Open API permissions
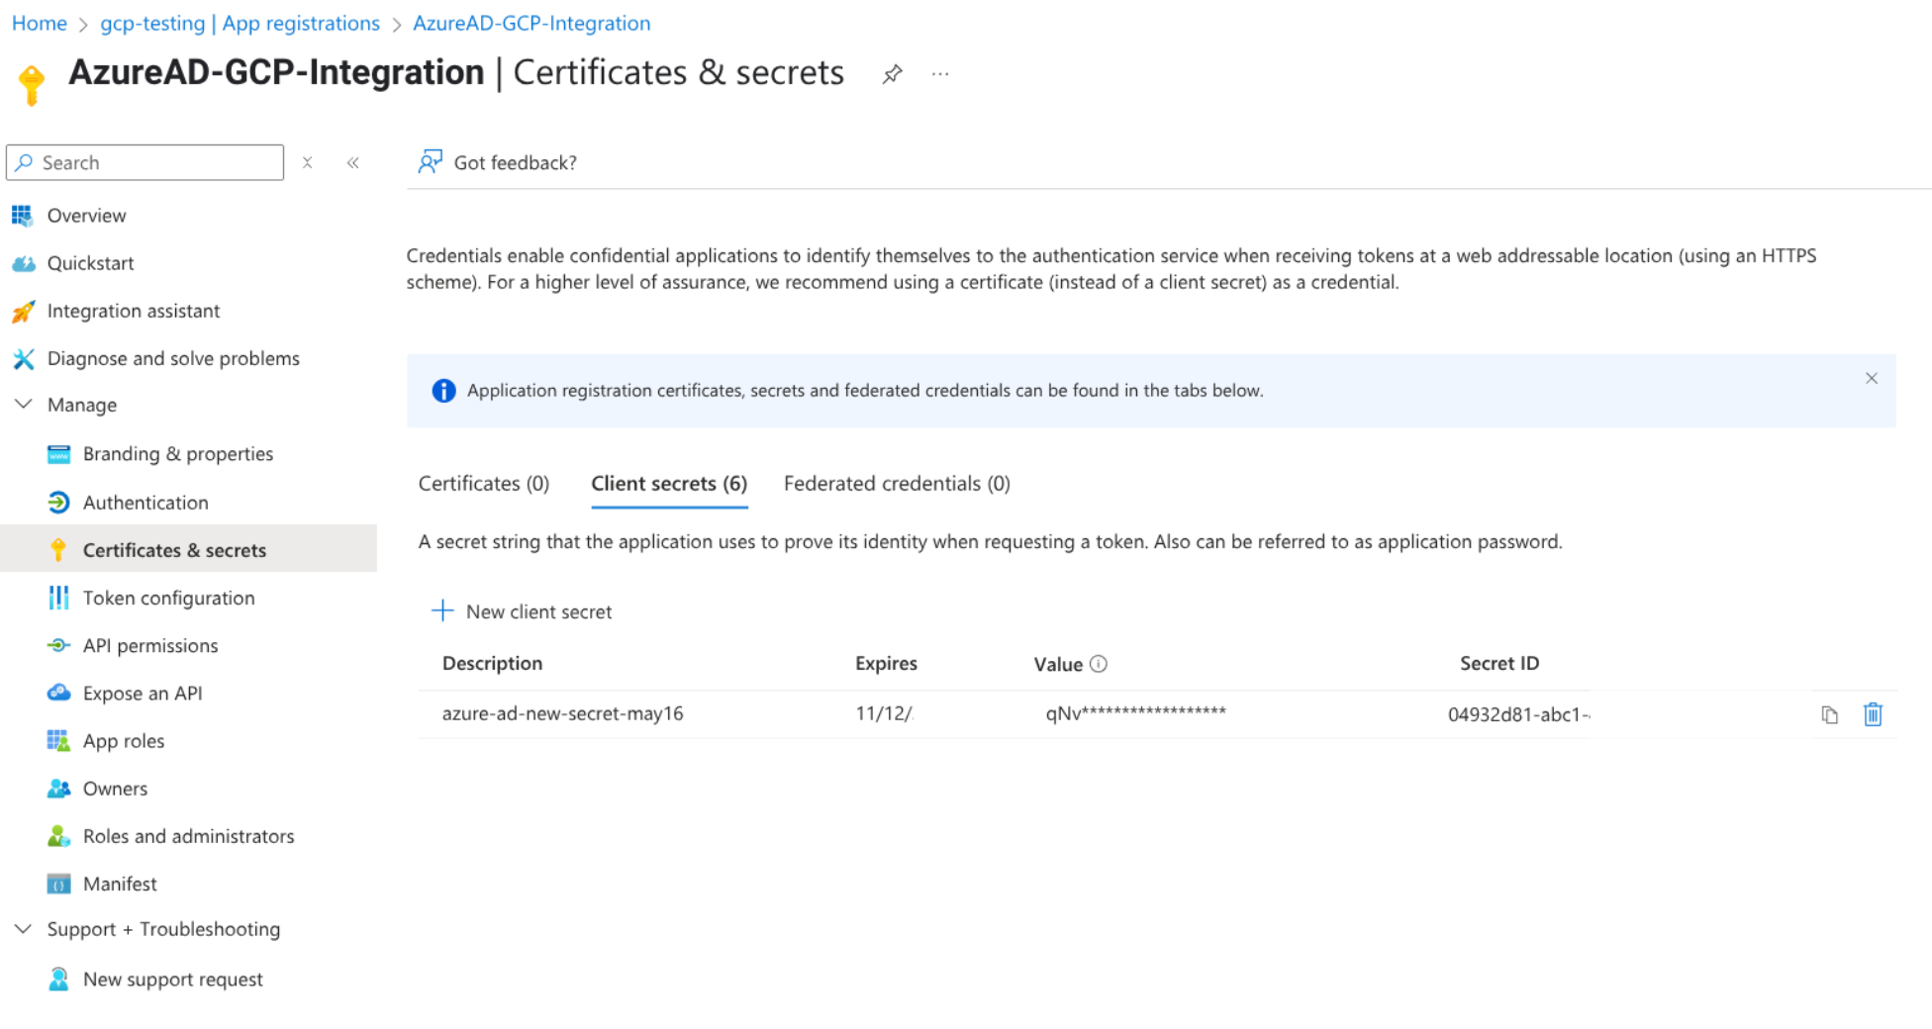1932x1029 pixels. 150,645
